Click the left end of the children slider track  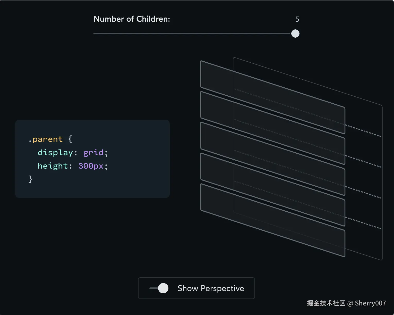[x=95, y=34]
